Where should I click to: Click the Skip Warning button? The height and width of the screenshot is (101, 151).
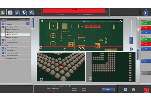coord(146,61)
